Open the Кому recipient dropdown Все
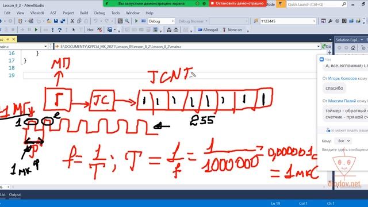Screen dimensions: 368x207 343,141
